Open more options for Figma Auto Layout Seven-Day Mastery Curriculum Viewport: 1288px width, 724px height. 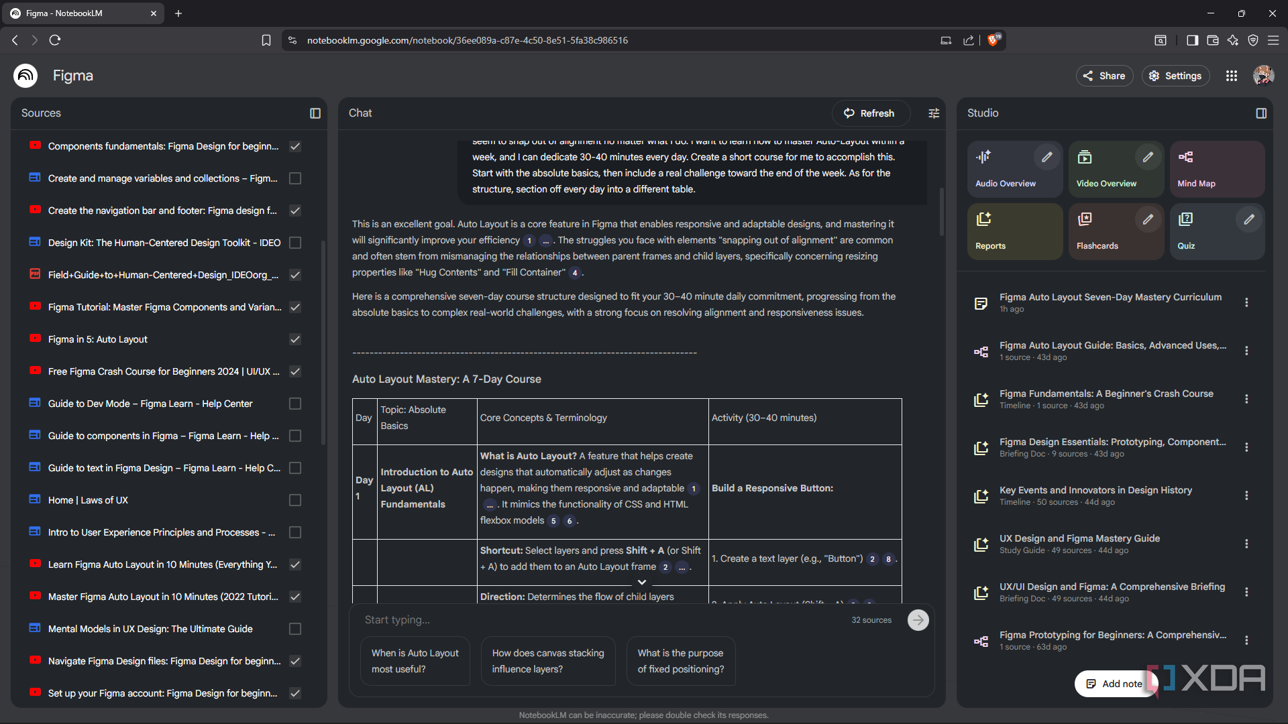coord(1246,302)
